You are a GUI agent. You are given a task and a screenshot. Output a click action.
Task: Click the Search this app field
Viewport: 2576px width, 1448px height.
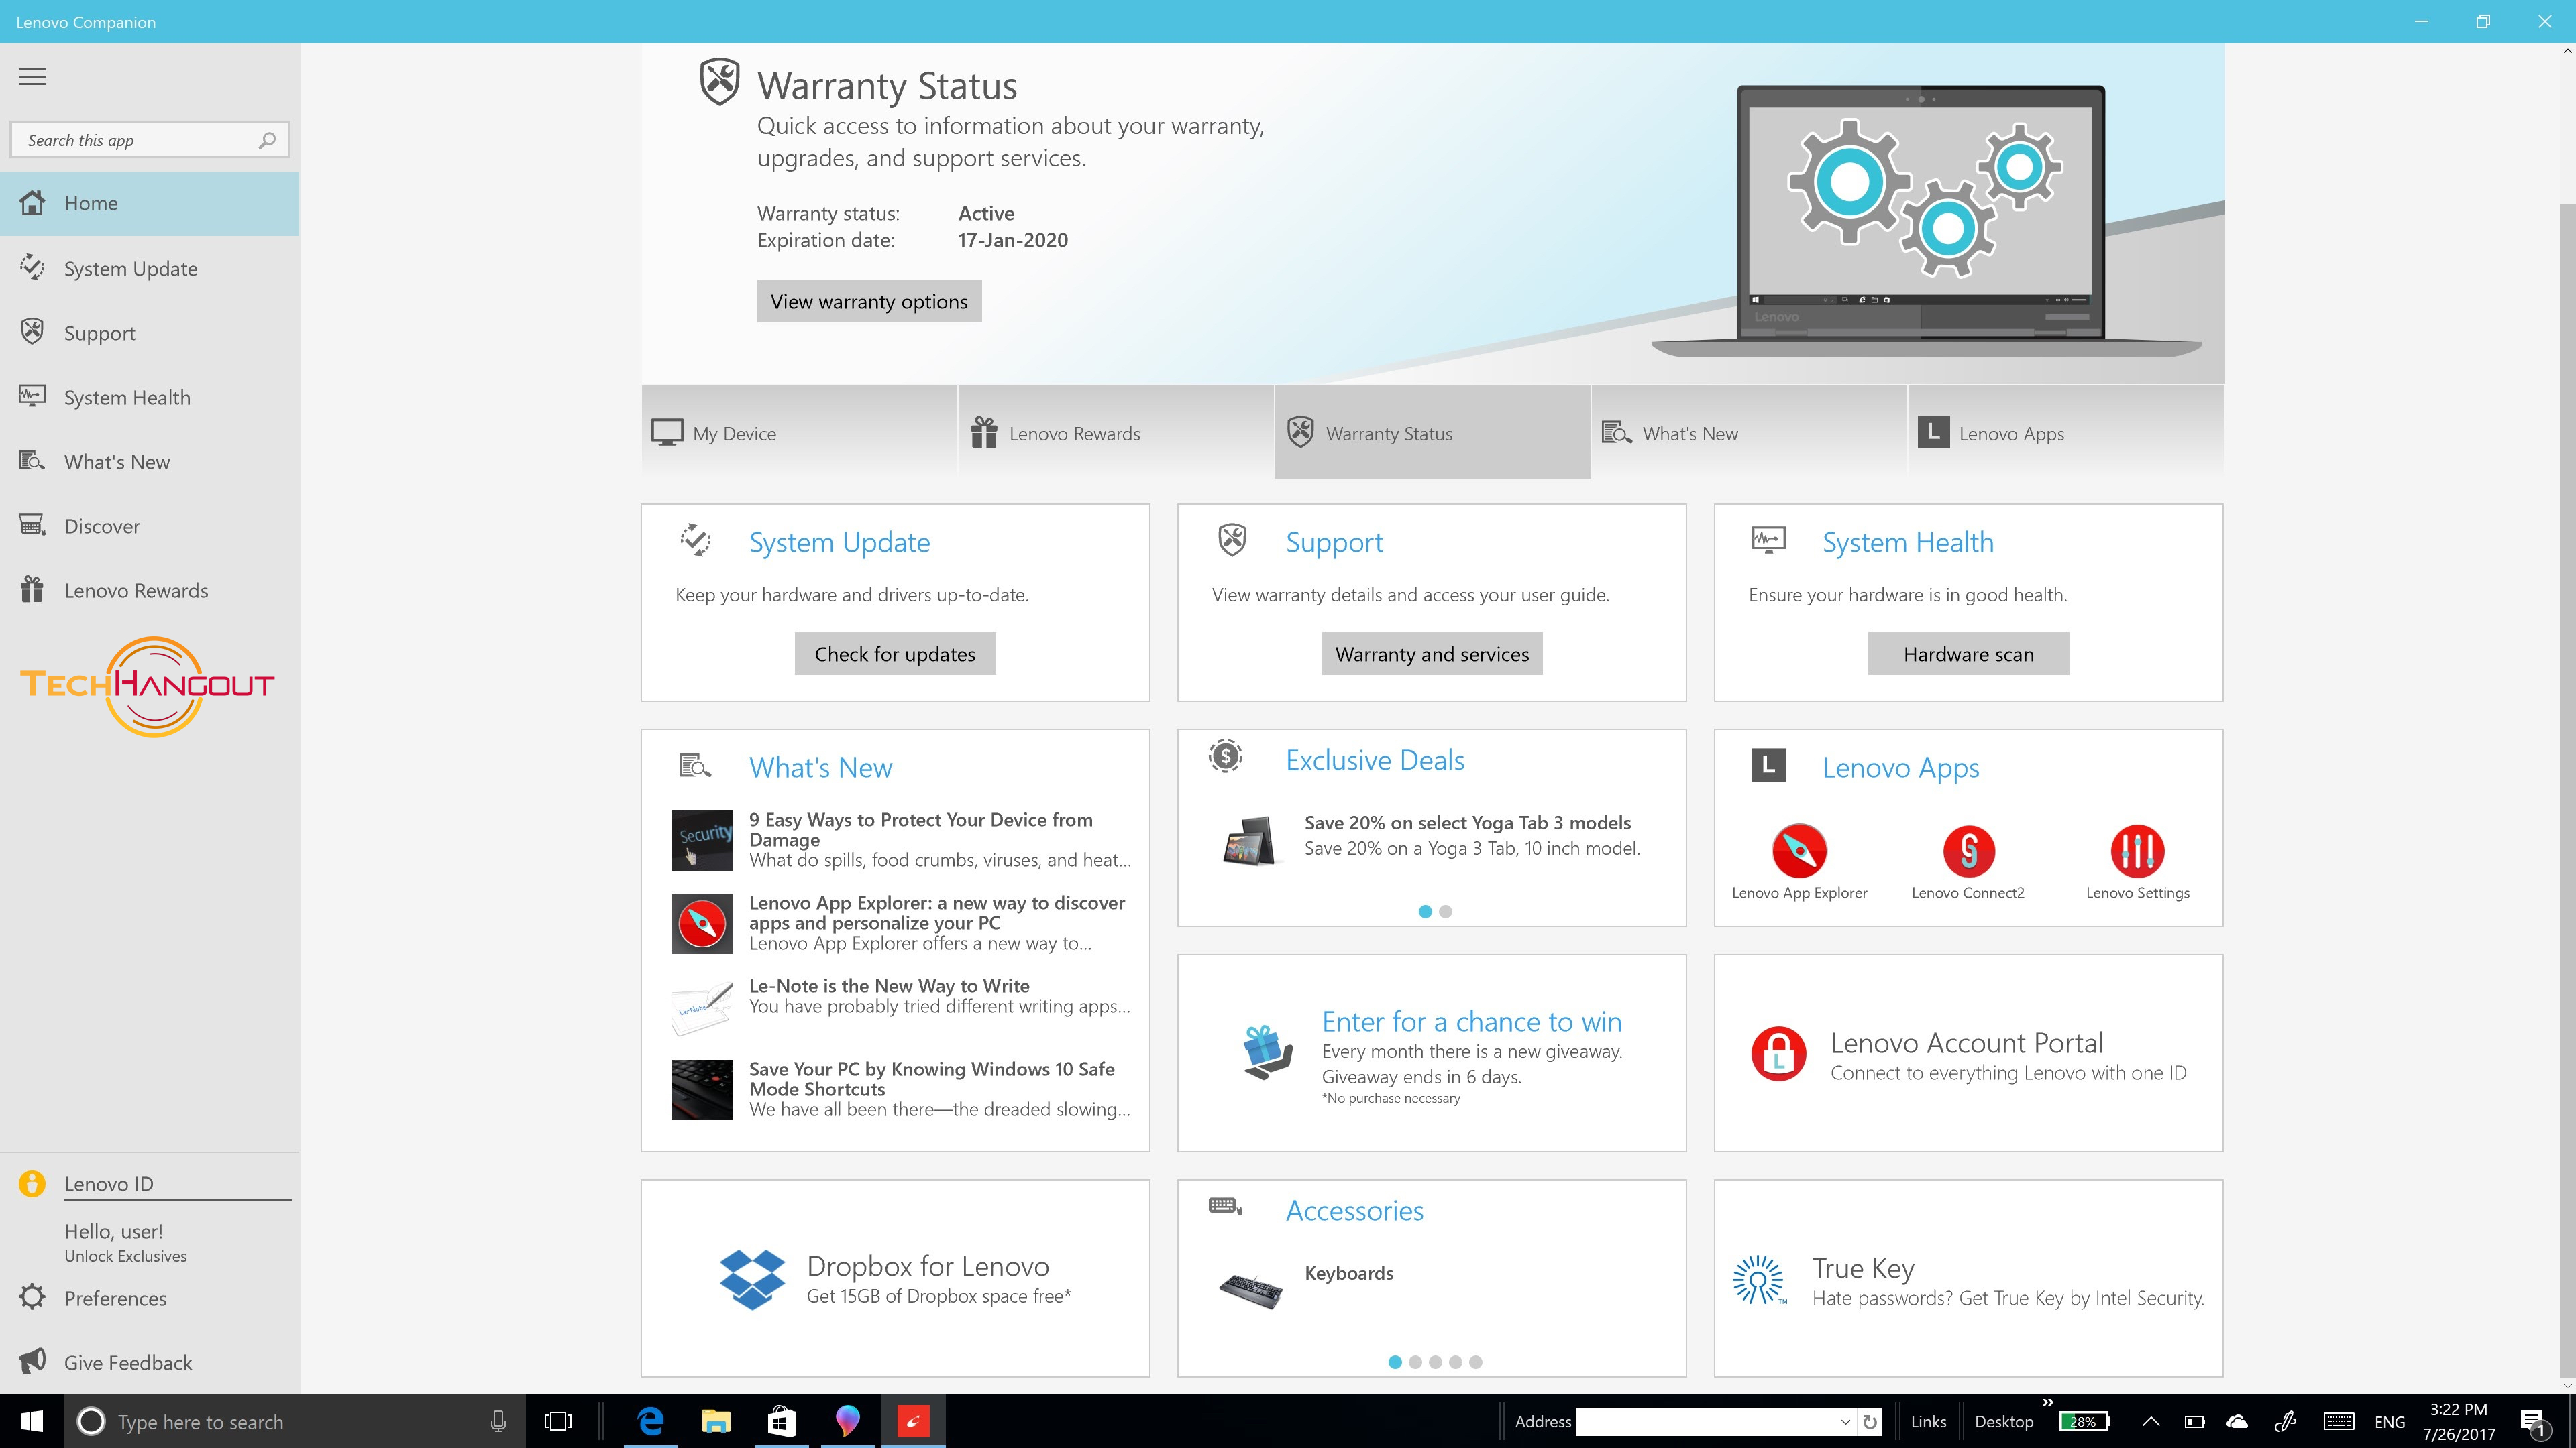150,140
